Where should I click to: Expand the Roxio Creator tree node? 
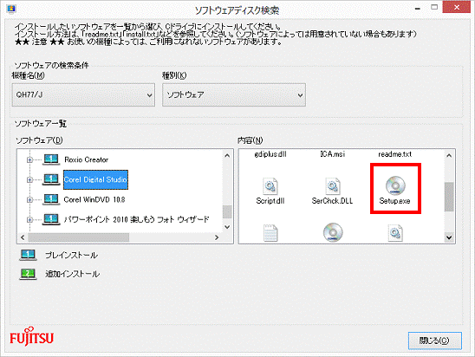click(29, 159)
